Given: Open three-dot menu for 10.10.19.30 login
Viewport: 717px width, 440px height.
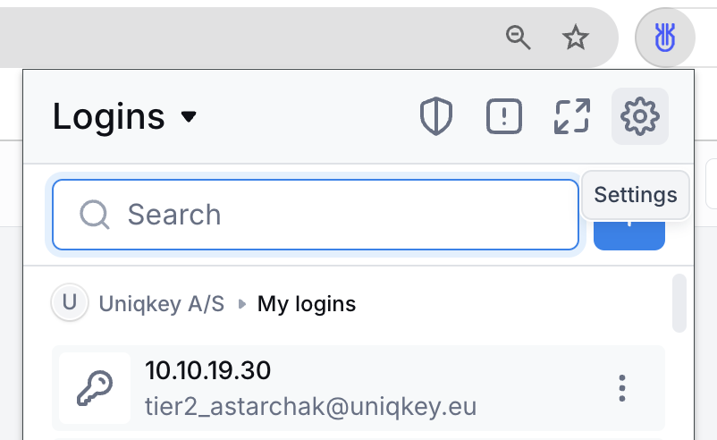Looking at the screenshot, I should tap(622, 388).
